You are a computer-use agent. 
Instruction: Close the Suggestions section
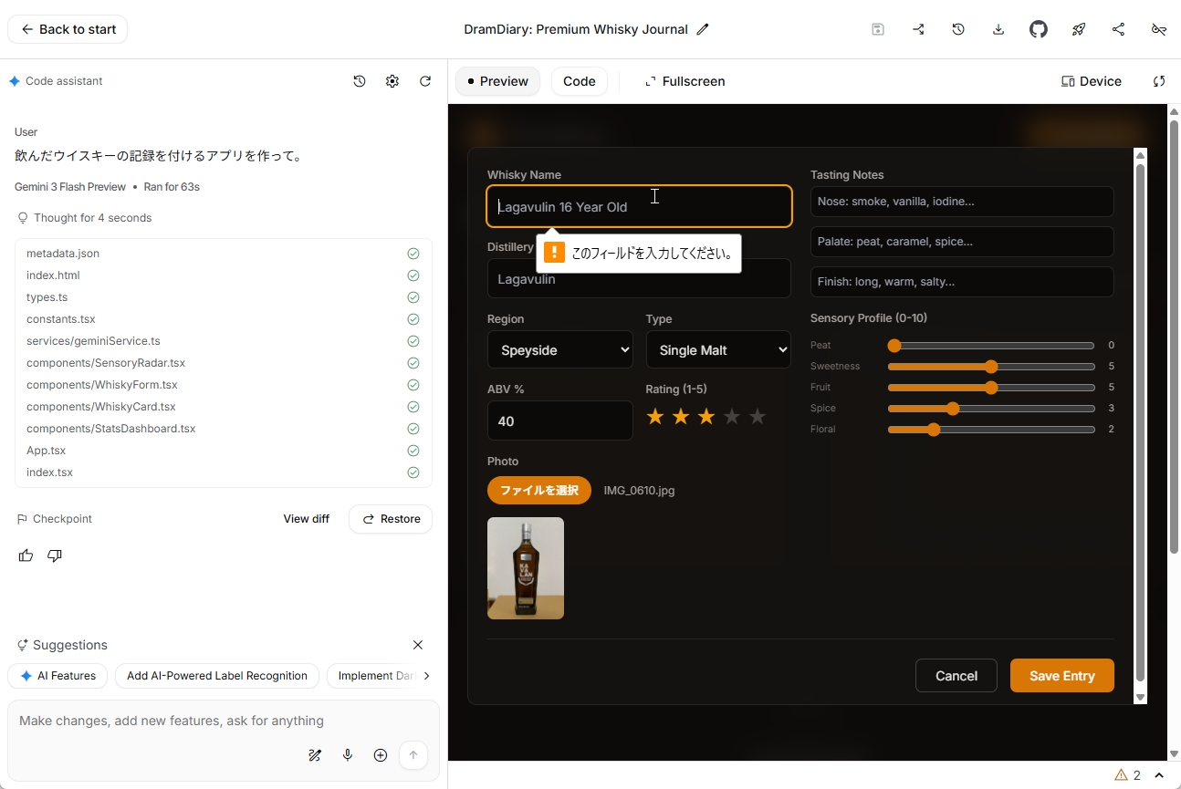tap(418, 645)
